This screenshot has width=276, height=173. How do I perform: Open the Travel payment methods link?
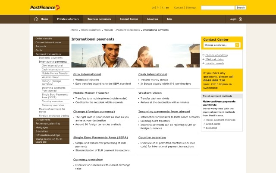(220, 120)
